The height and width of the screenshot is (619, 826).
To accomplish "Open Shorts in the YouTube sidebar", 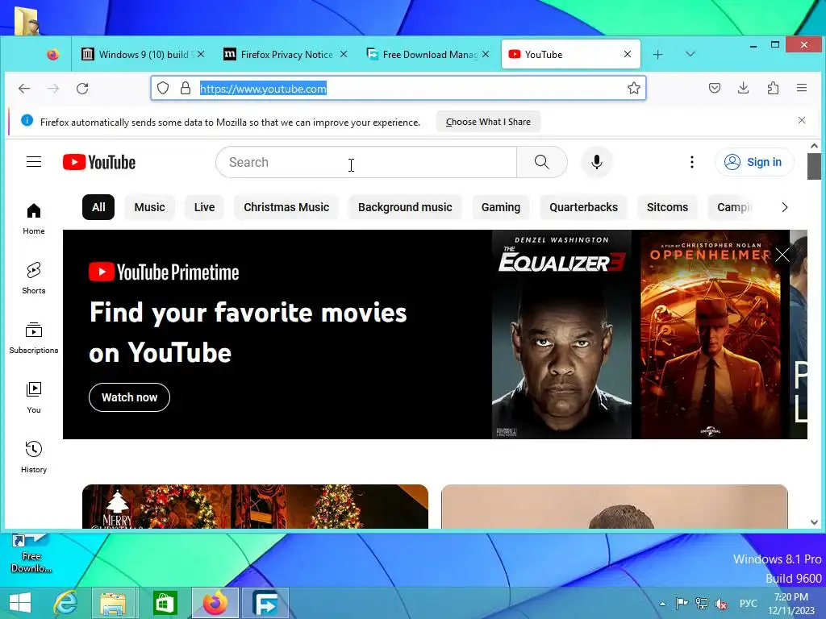I will [34, 278].
